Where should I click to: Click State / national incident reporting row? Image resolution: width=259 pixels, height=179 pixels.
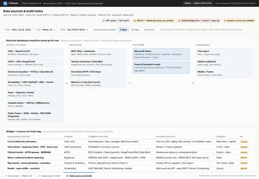tap(129, 158)
